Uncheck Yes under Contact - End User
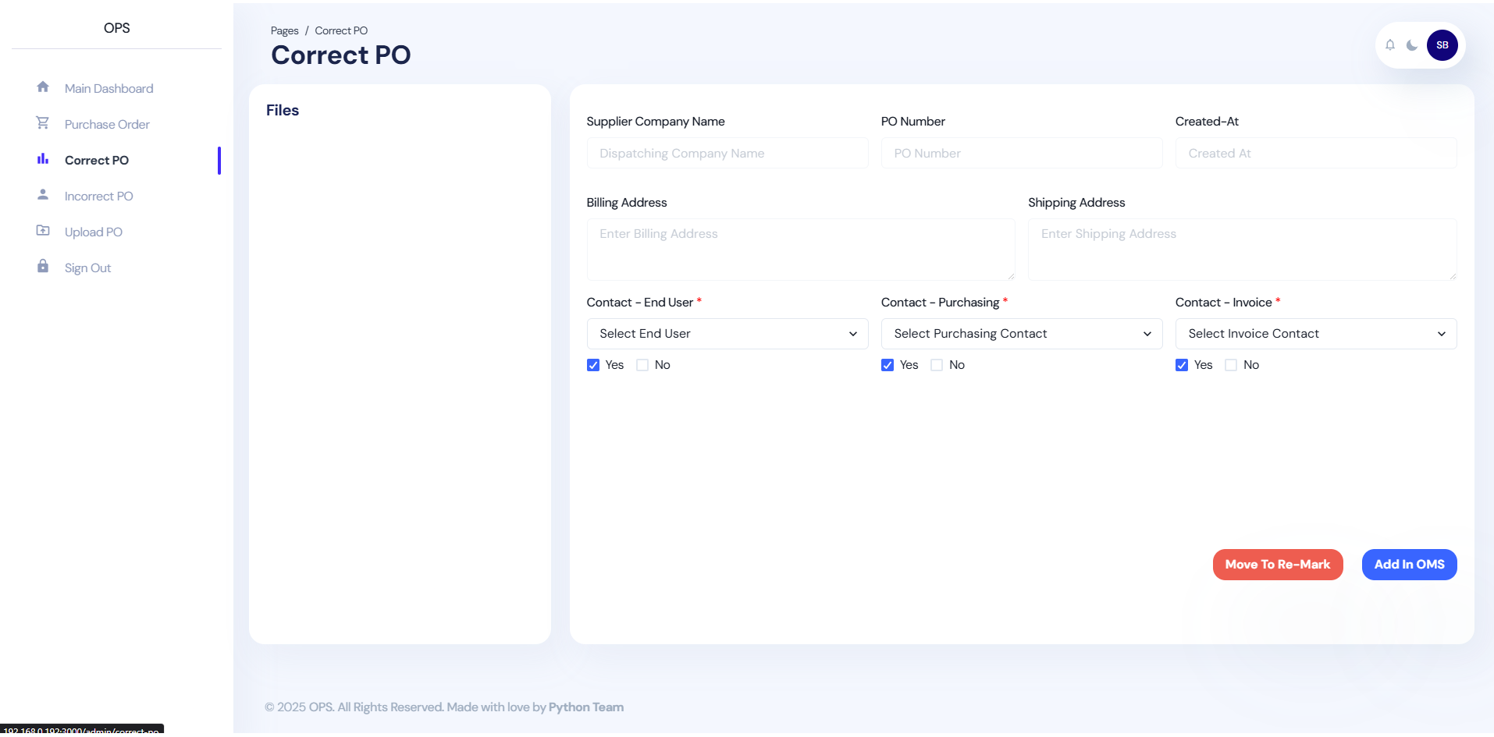1494x737 pixels. point(593,365)
